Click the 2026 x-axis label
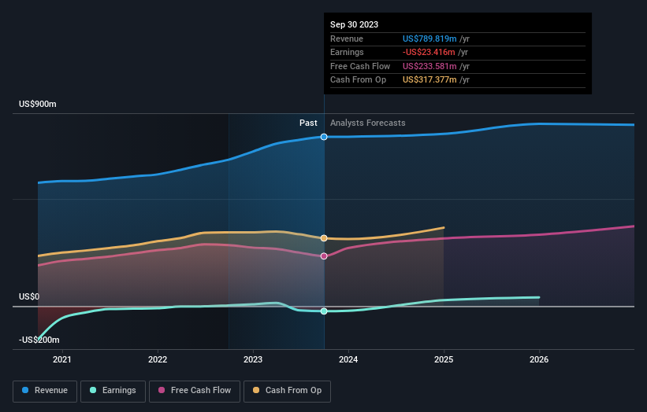The height and width of the screenshot is (412, 647). [x=539, y=359]
